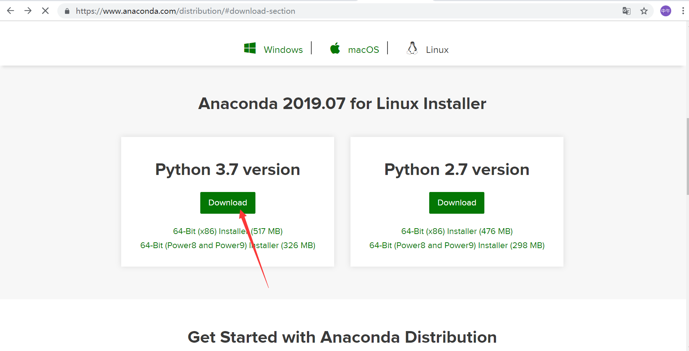Select the Apple macOS icon

click(x=335, y=48)
